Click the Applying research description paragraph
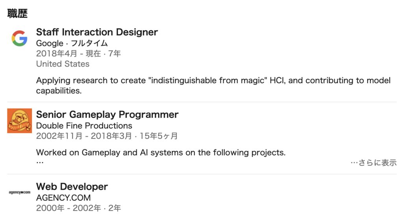Image resolution: width=403 pixels, height=222 pixels. (213, 85)
